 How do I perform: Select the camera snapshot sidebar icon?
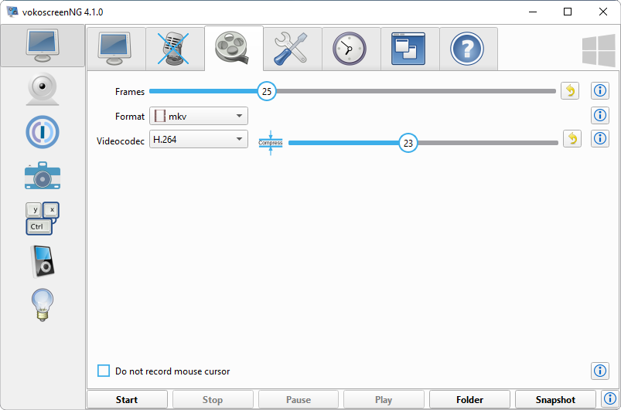point(43,175)
